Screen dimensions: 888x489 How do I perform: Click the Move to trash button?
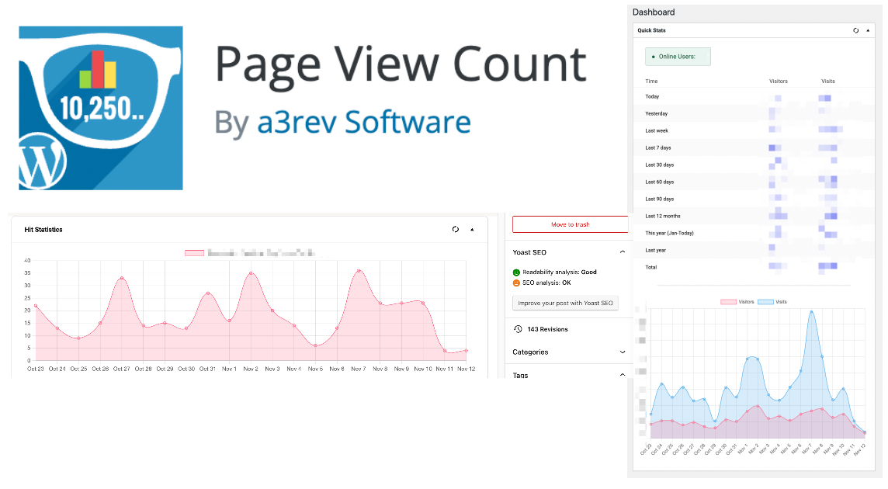click(x=570, y=224)
